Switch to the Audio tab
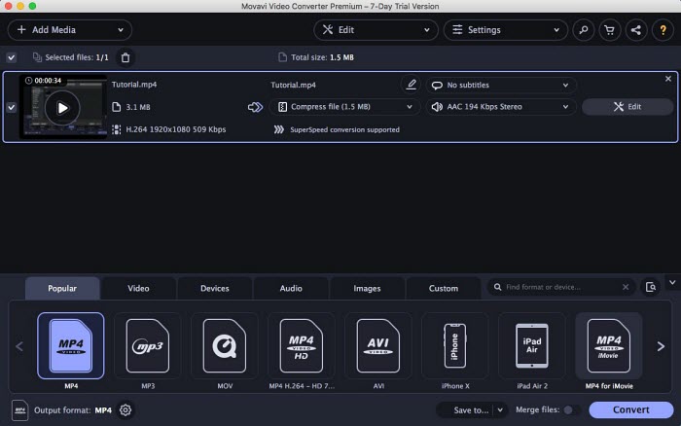Viewport: 681px width, 426px height. coord(291,288)
